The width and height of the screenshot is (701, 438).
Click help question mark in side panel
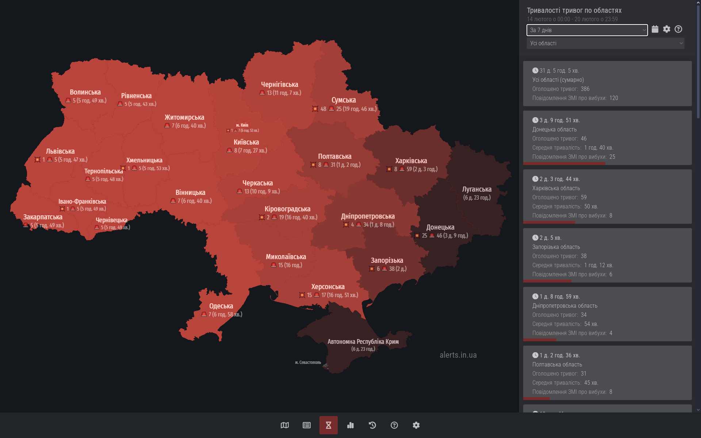click(678, 29)
